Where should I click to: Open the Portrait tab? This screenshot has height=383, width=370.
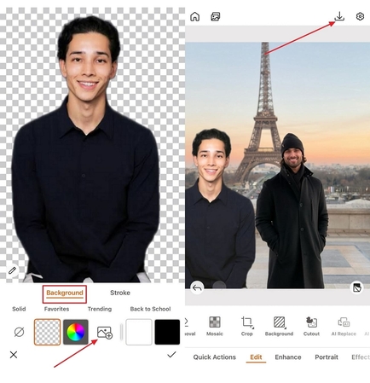click(x=327, y=357)
